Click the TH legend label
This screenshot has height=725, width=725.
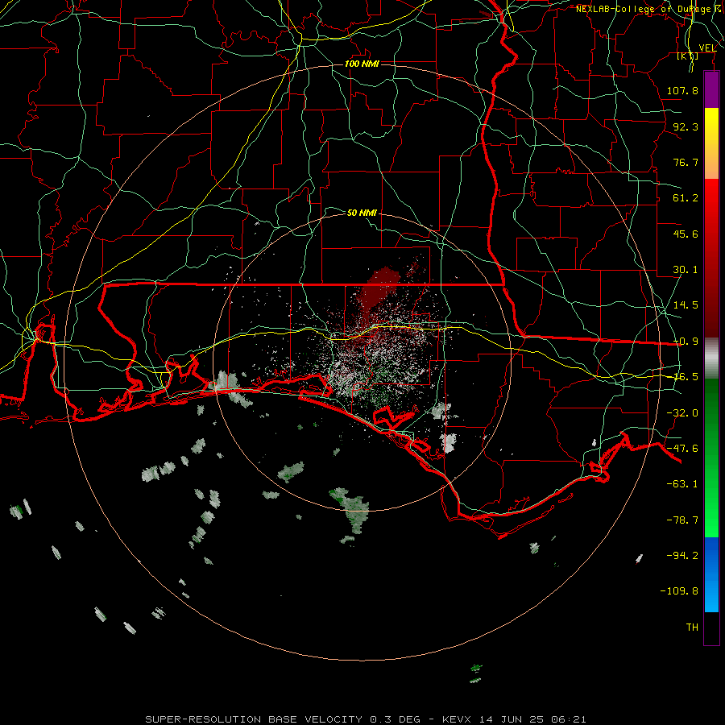pos(692,628)
